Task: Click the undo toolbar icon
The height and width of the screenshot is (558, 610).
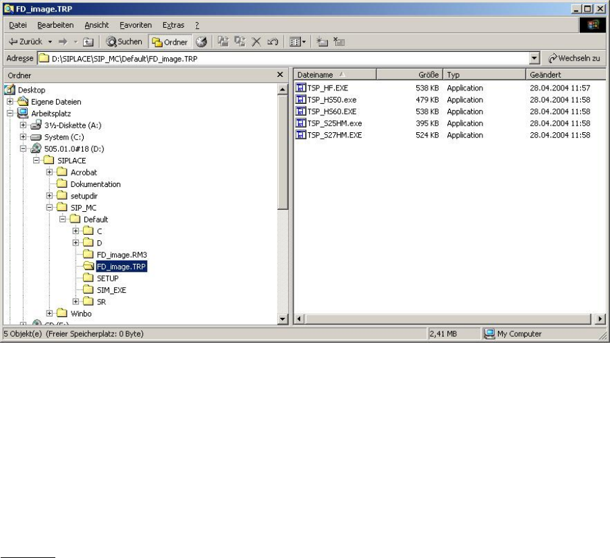Action: pyautogui.click(x=273, y=42)
